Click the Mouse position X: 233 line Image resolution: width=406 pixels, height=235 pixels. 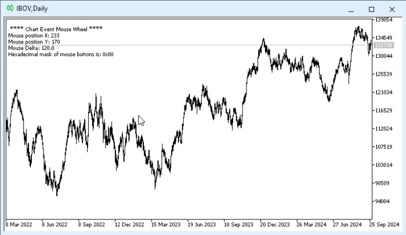point(34,35)
